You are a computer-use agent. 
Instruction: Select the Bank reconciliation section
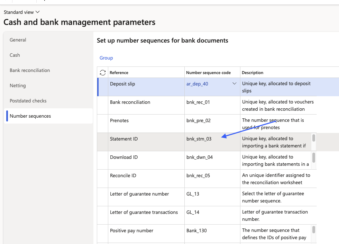coord(30,70)
